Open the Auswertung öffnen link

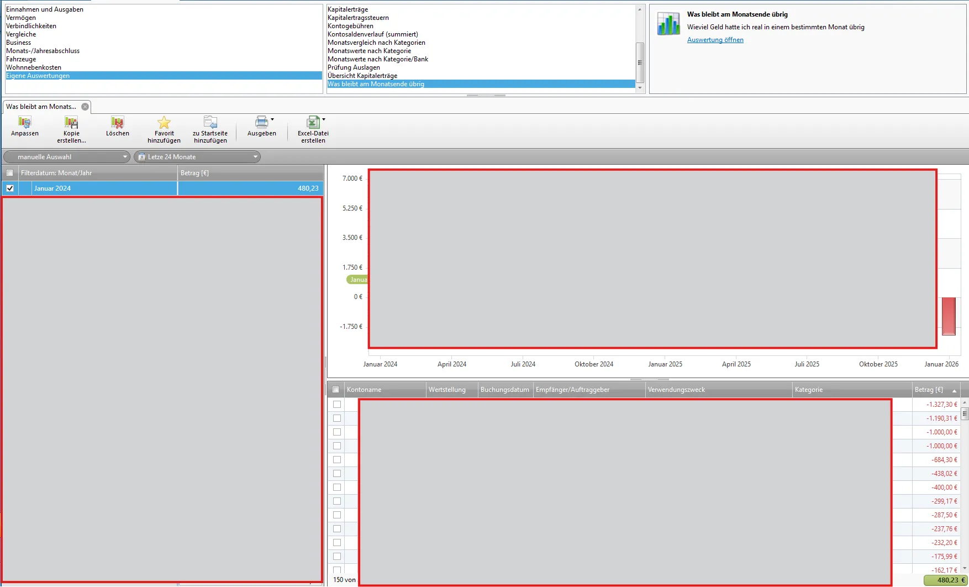pos(715,40)
